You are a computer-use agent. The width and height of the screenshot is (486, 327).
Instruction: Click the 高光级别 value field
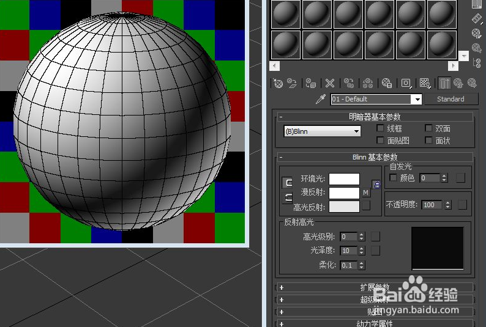(x=349, y=237)
